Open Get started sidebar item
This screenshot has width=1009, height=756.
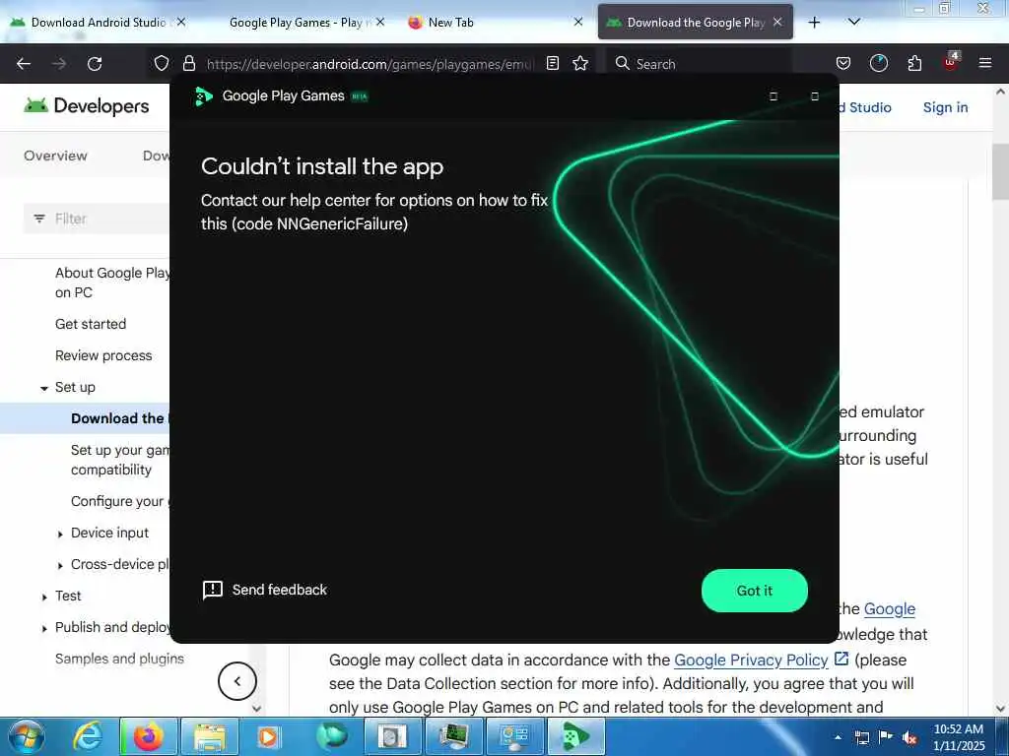point(91,324)
